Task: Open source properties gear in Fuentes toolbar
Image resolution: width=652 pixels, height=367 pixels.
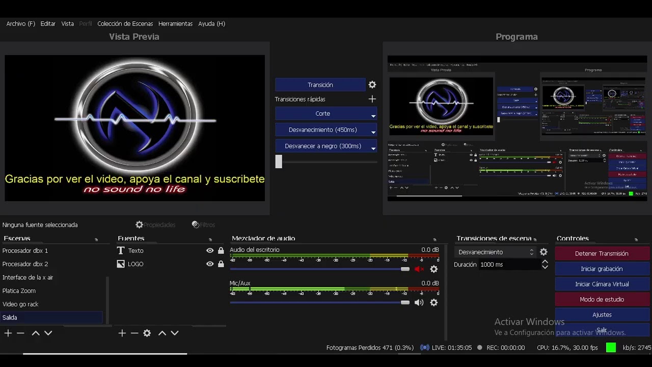Action: 147,333
